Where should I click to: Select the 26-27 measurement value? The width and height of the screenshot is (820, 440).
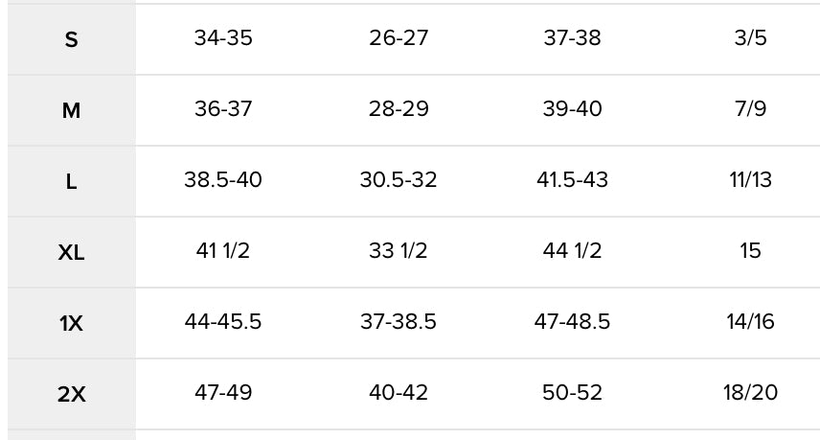[x=399, y=38]
